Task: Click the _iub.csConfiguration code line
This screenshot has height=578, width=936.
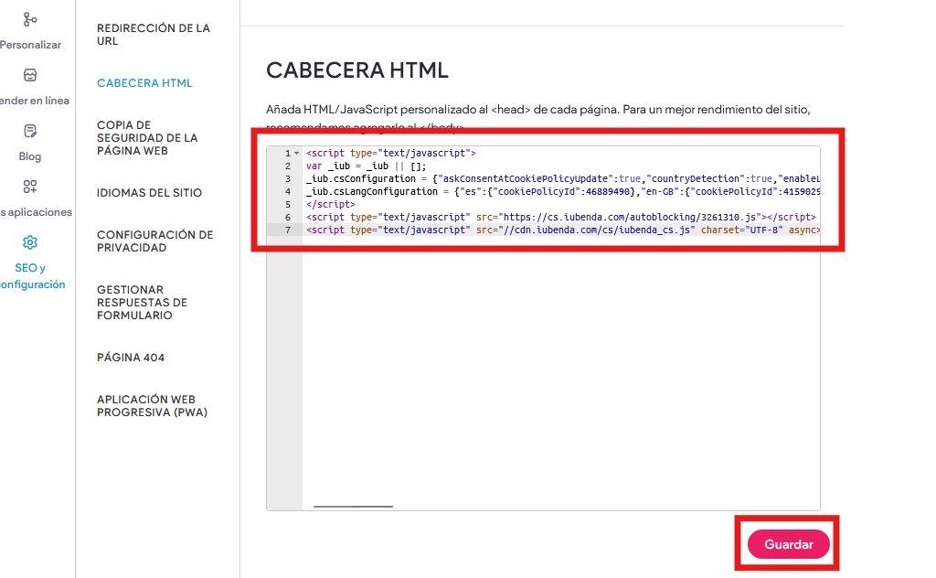Action: [x=563, y=178]
